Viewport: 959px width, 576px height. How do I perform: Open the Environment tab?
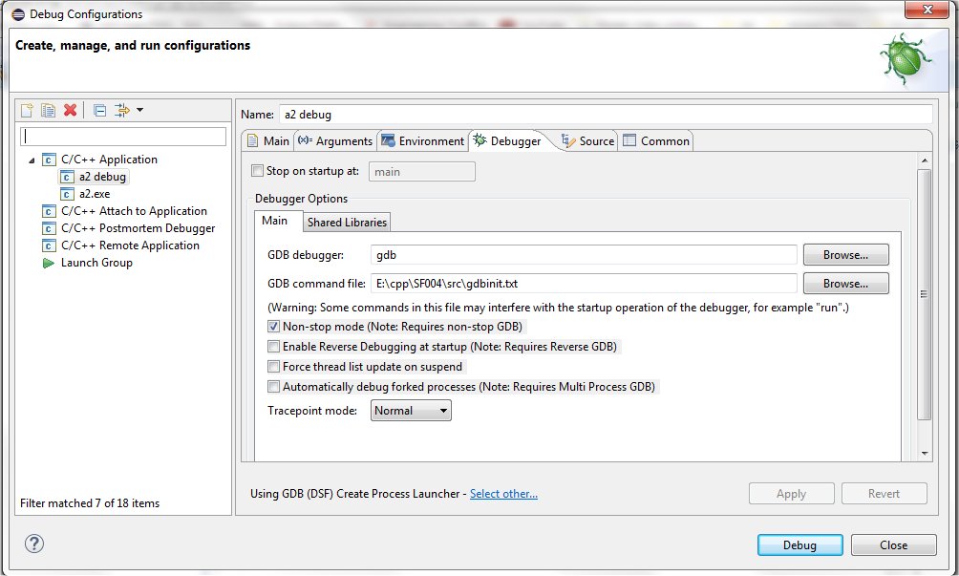point(423,140)
